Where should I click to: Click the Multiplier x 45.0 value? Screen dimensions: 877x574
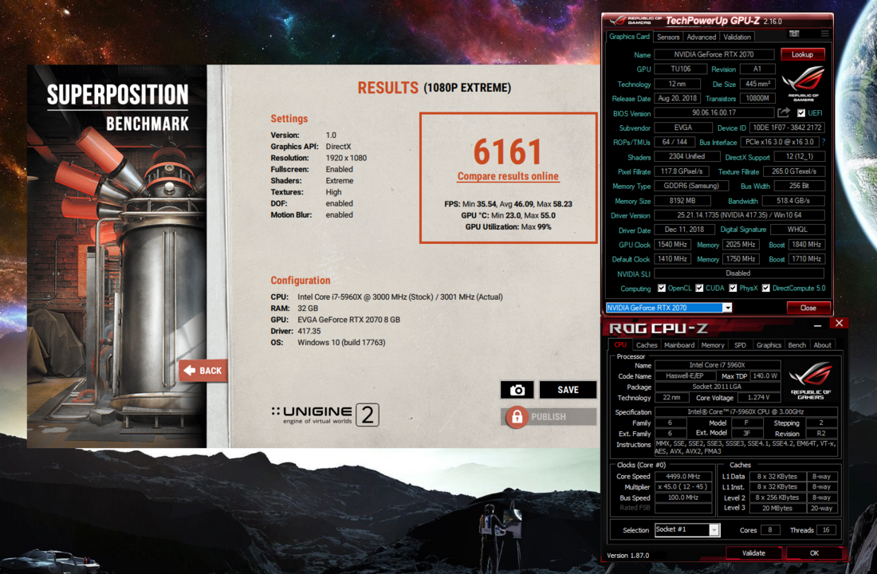tap(682, 487)
